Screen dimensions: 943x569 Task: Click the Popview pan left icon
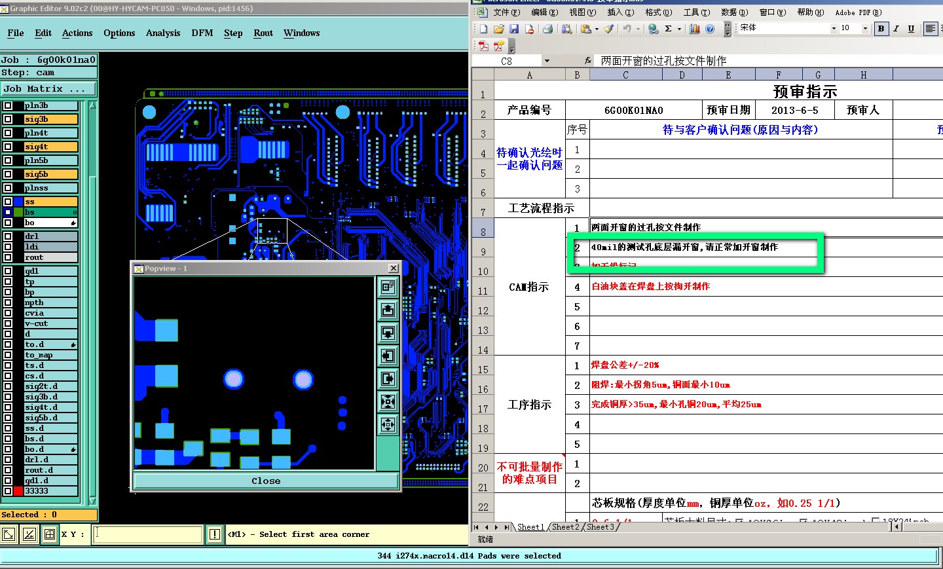tap(388, 356)
